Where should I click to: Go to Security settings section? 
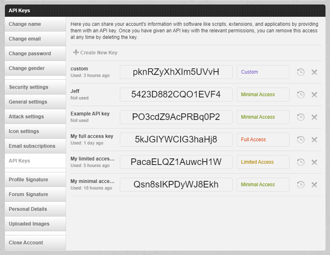pos(35,87)
